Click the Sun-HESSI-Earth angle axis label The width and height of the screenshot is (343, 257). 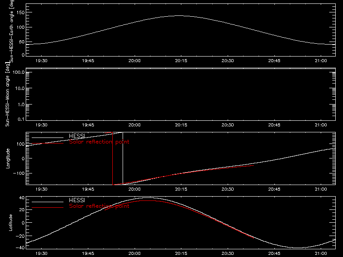[x=12, y=31]
